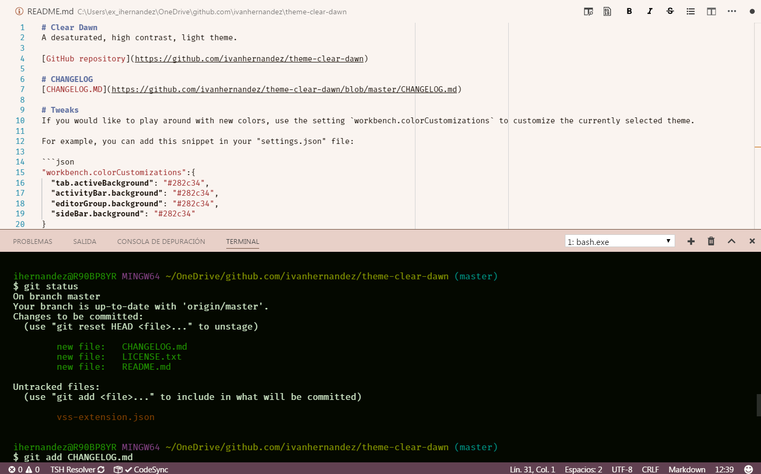The height and width of the screenshot is (474, 761).
Task: Change file encoding UTF-8
Action: [x=622, y=469]
